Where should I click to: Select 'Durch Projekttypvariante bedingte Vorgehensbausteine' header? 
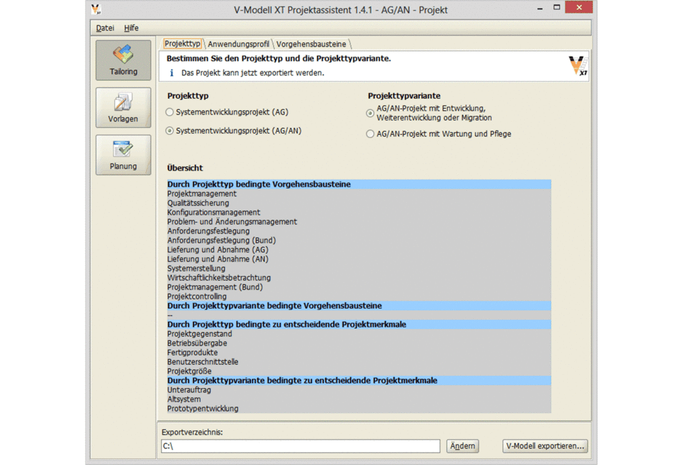pos(359,306)
